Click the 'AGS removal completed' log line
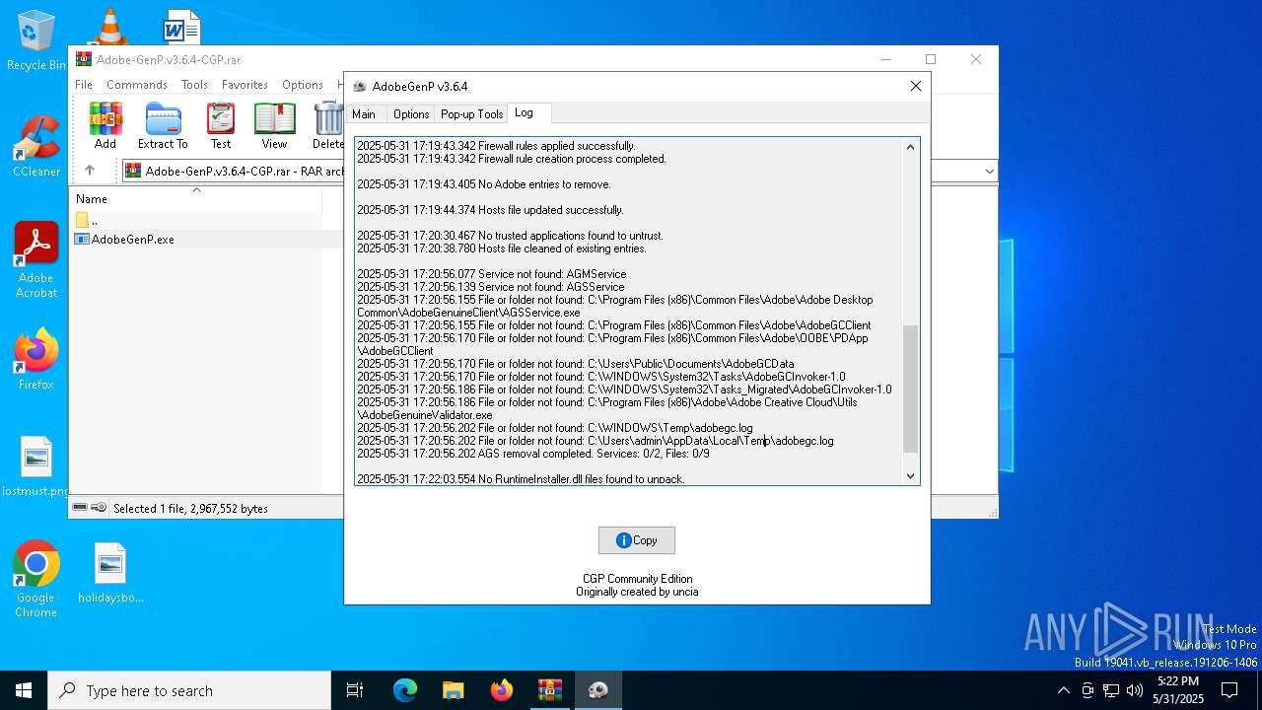 533,454
